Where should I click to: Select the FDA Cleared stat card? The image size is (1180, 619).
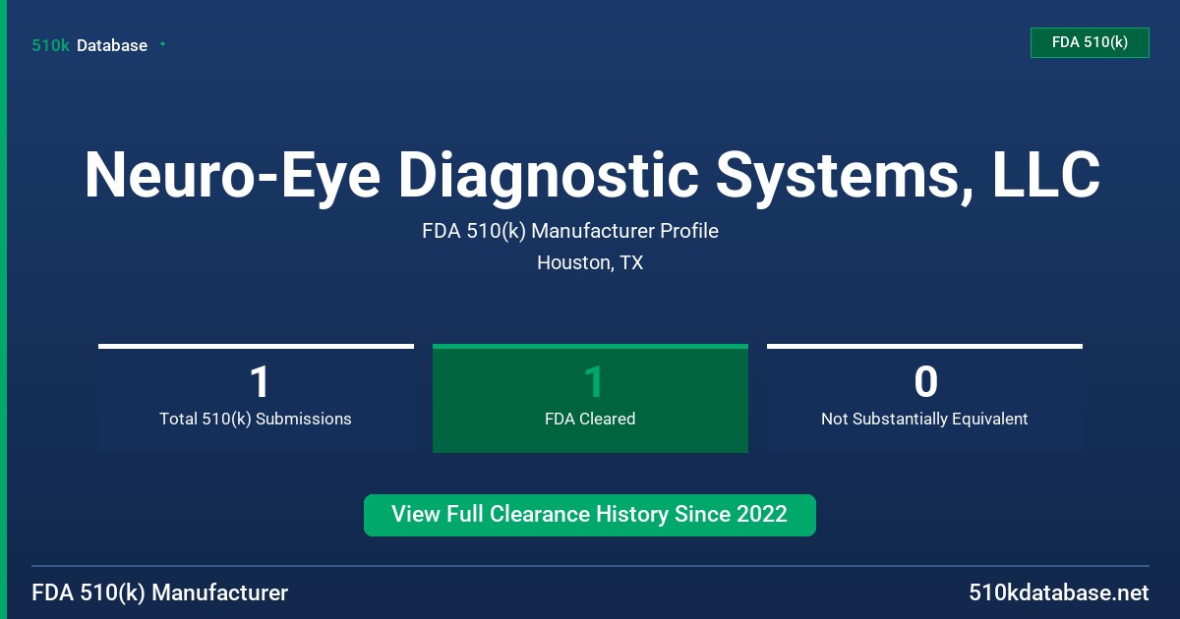(x=590, y=398)
